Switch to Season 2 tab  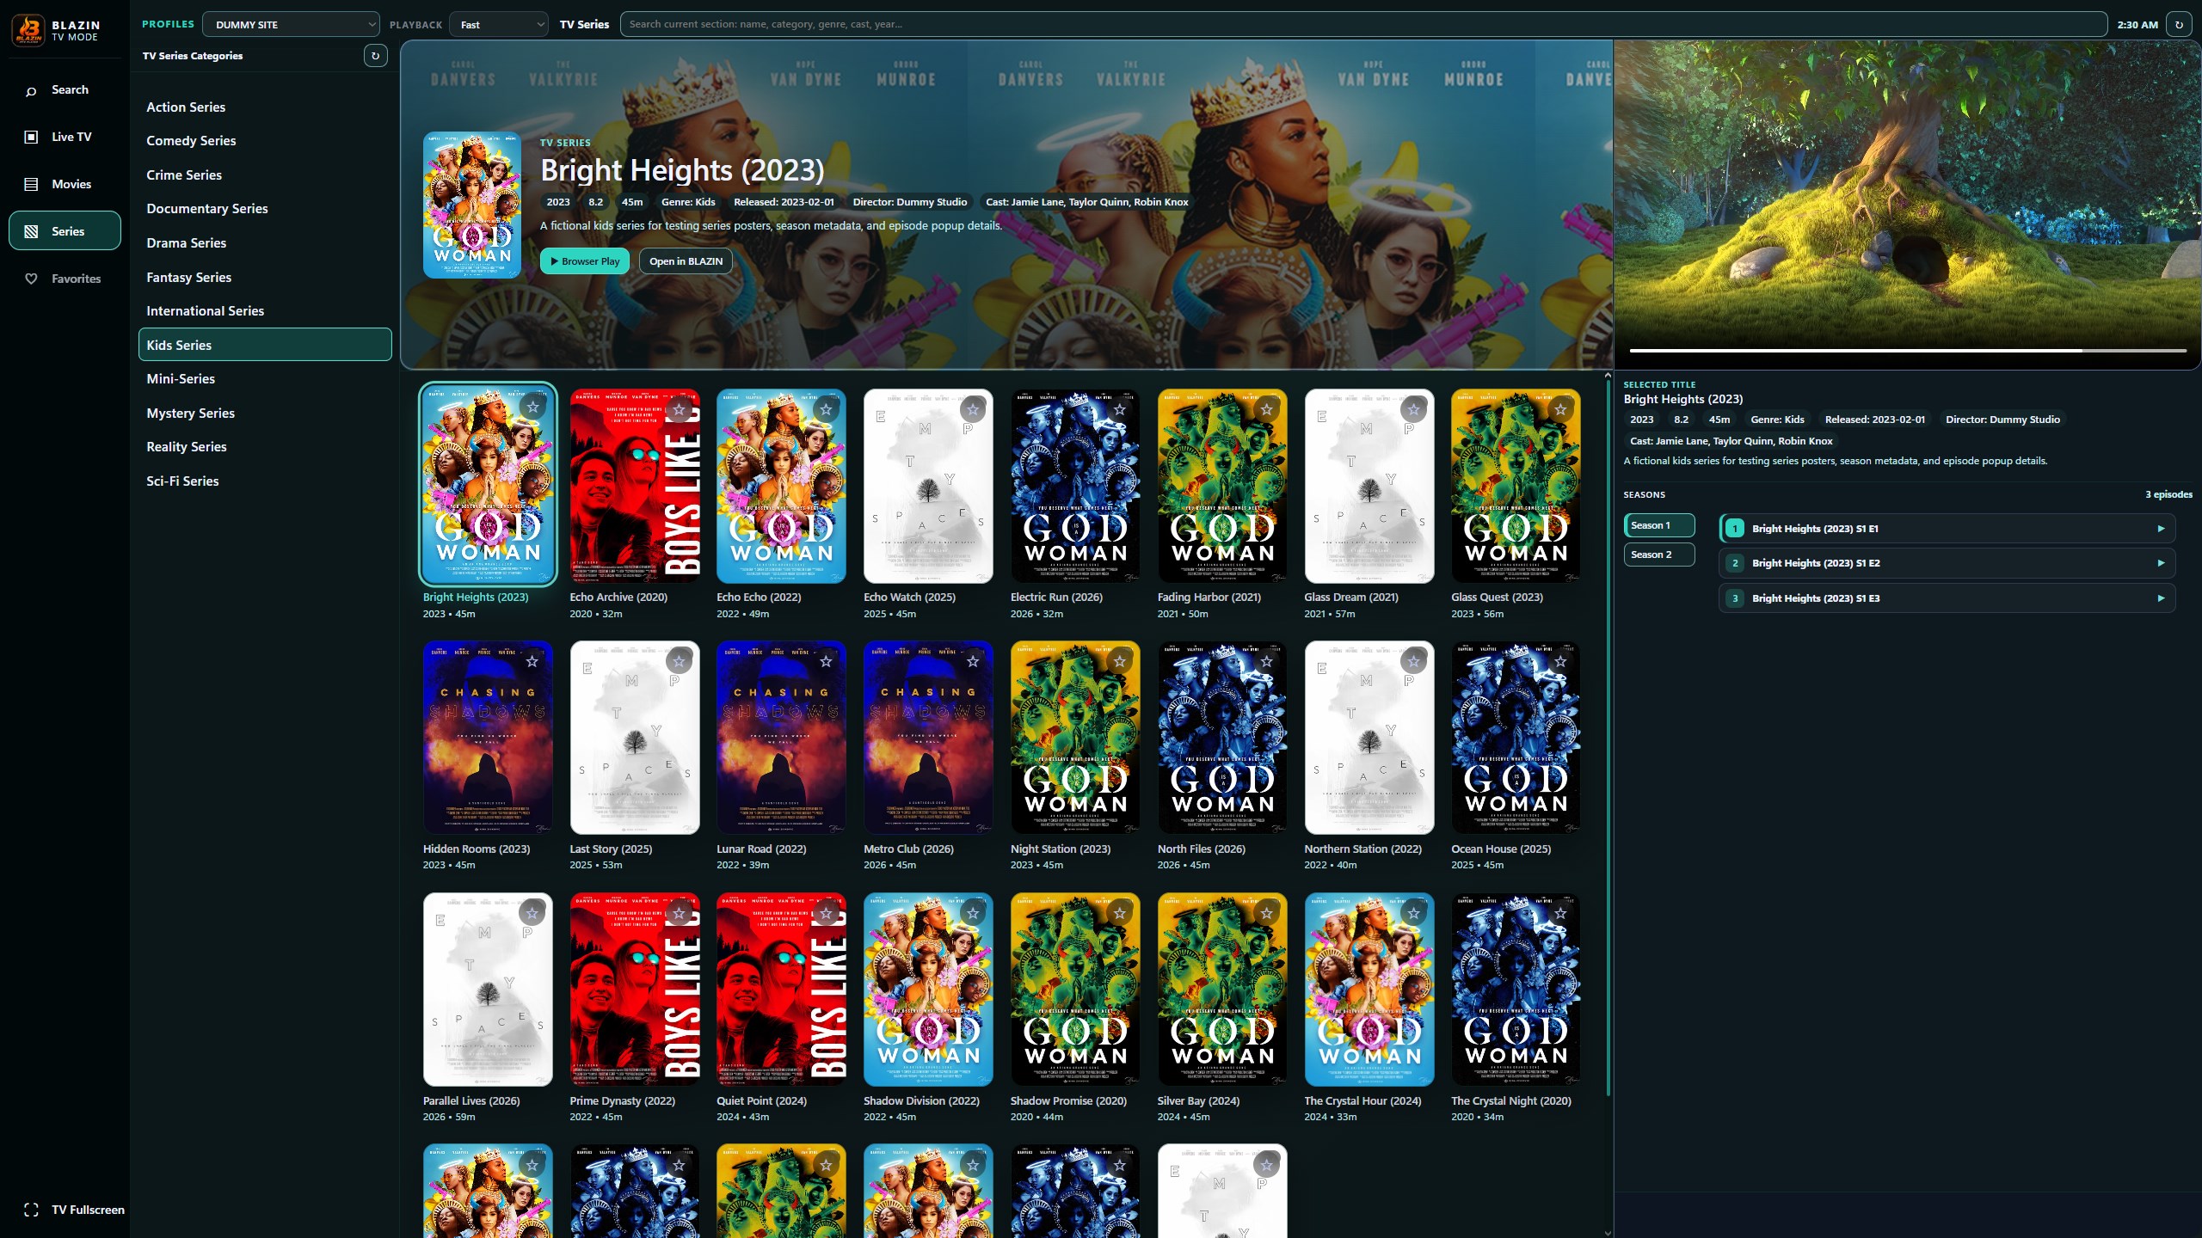(1658, 555)
